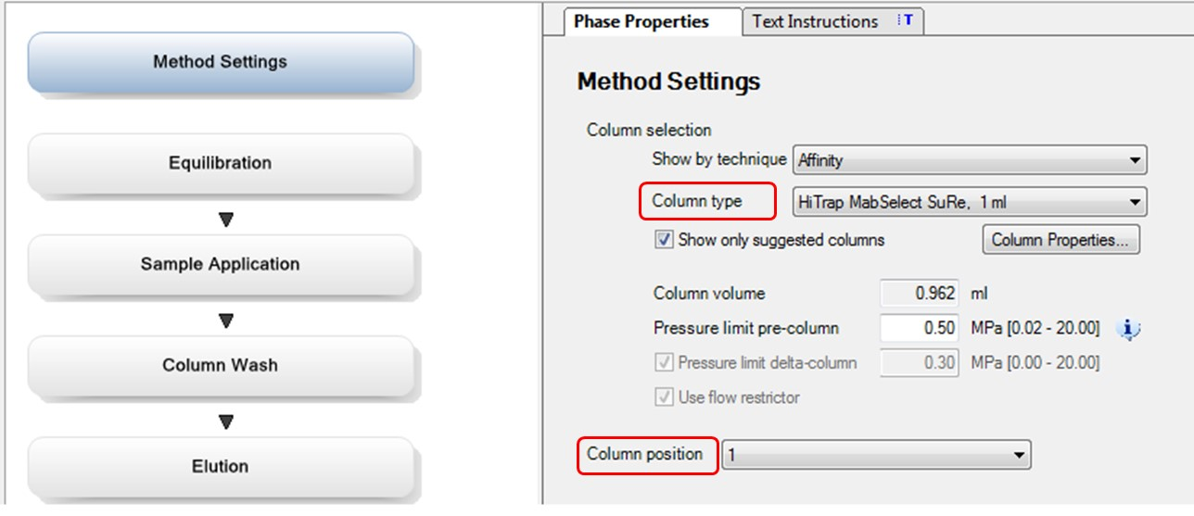This screenshot has width=1194, height=516.
Task: Select the Equilibration phase
Action: (x=221, y=163)
